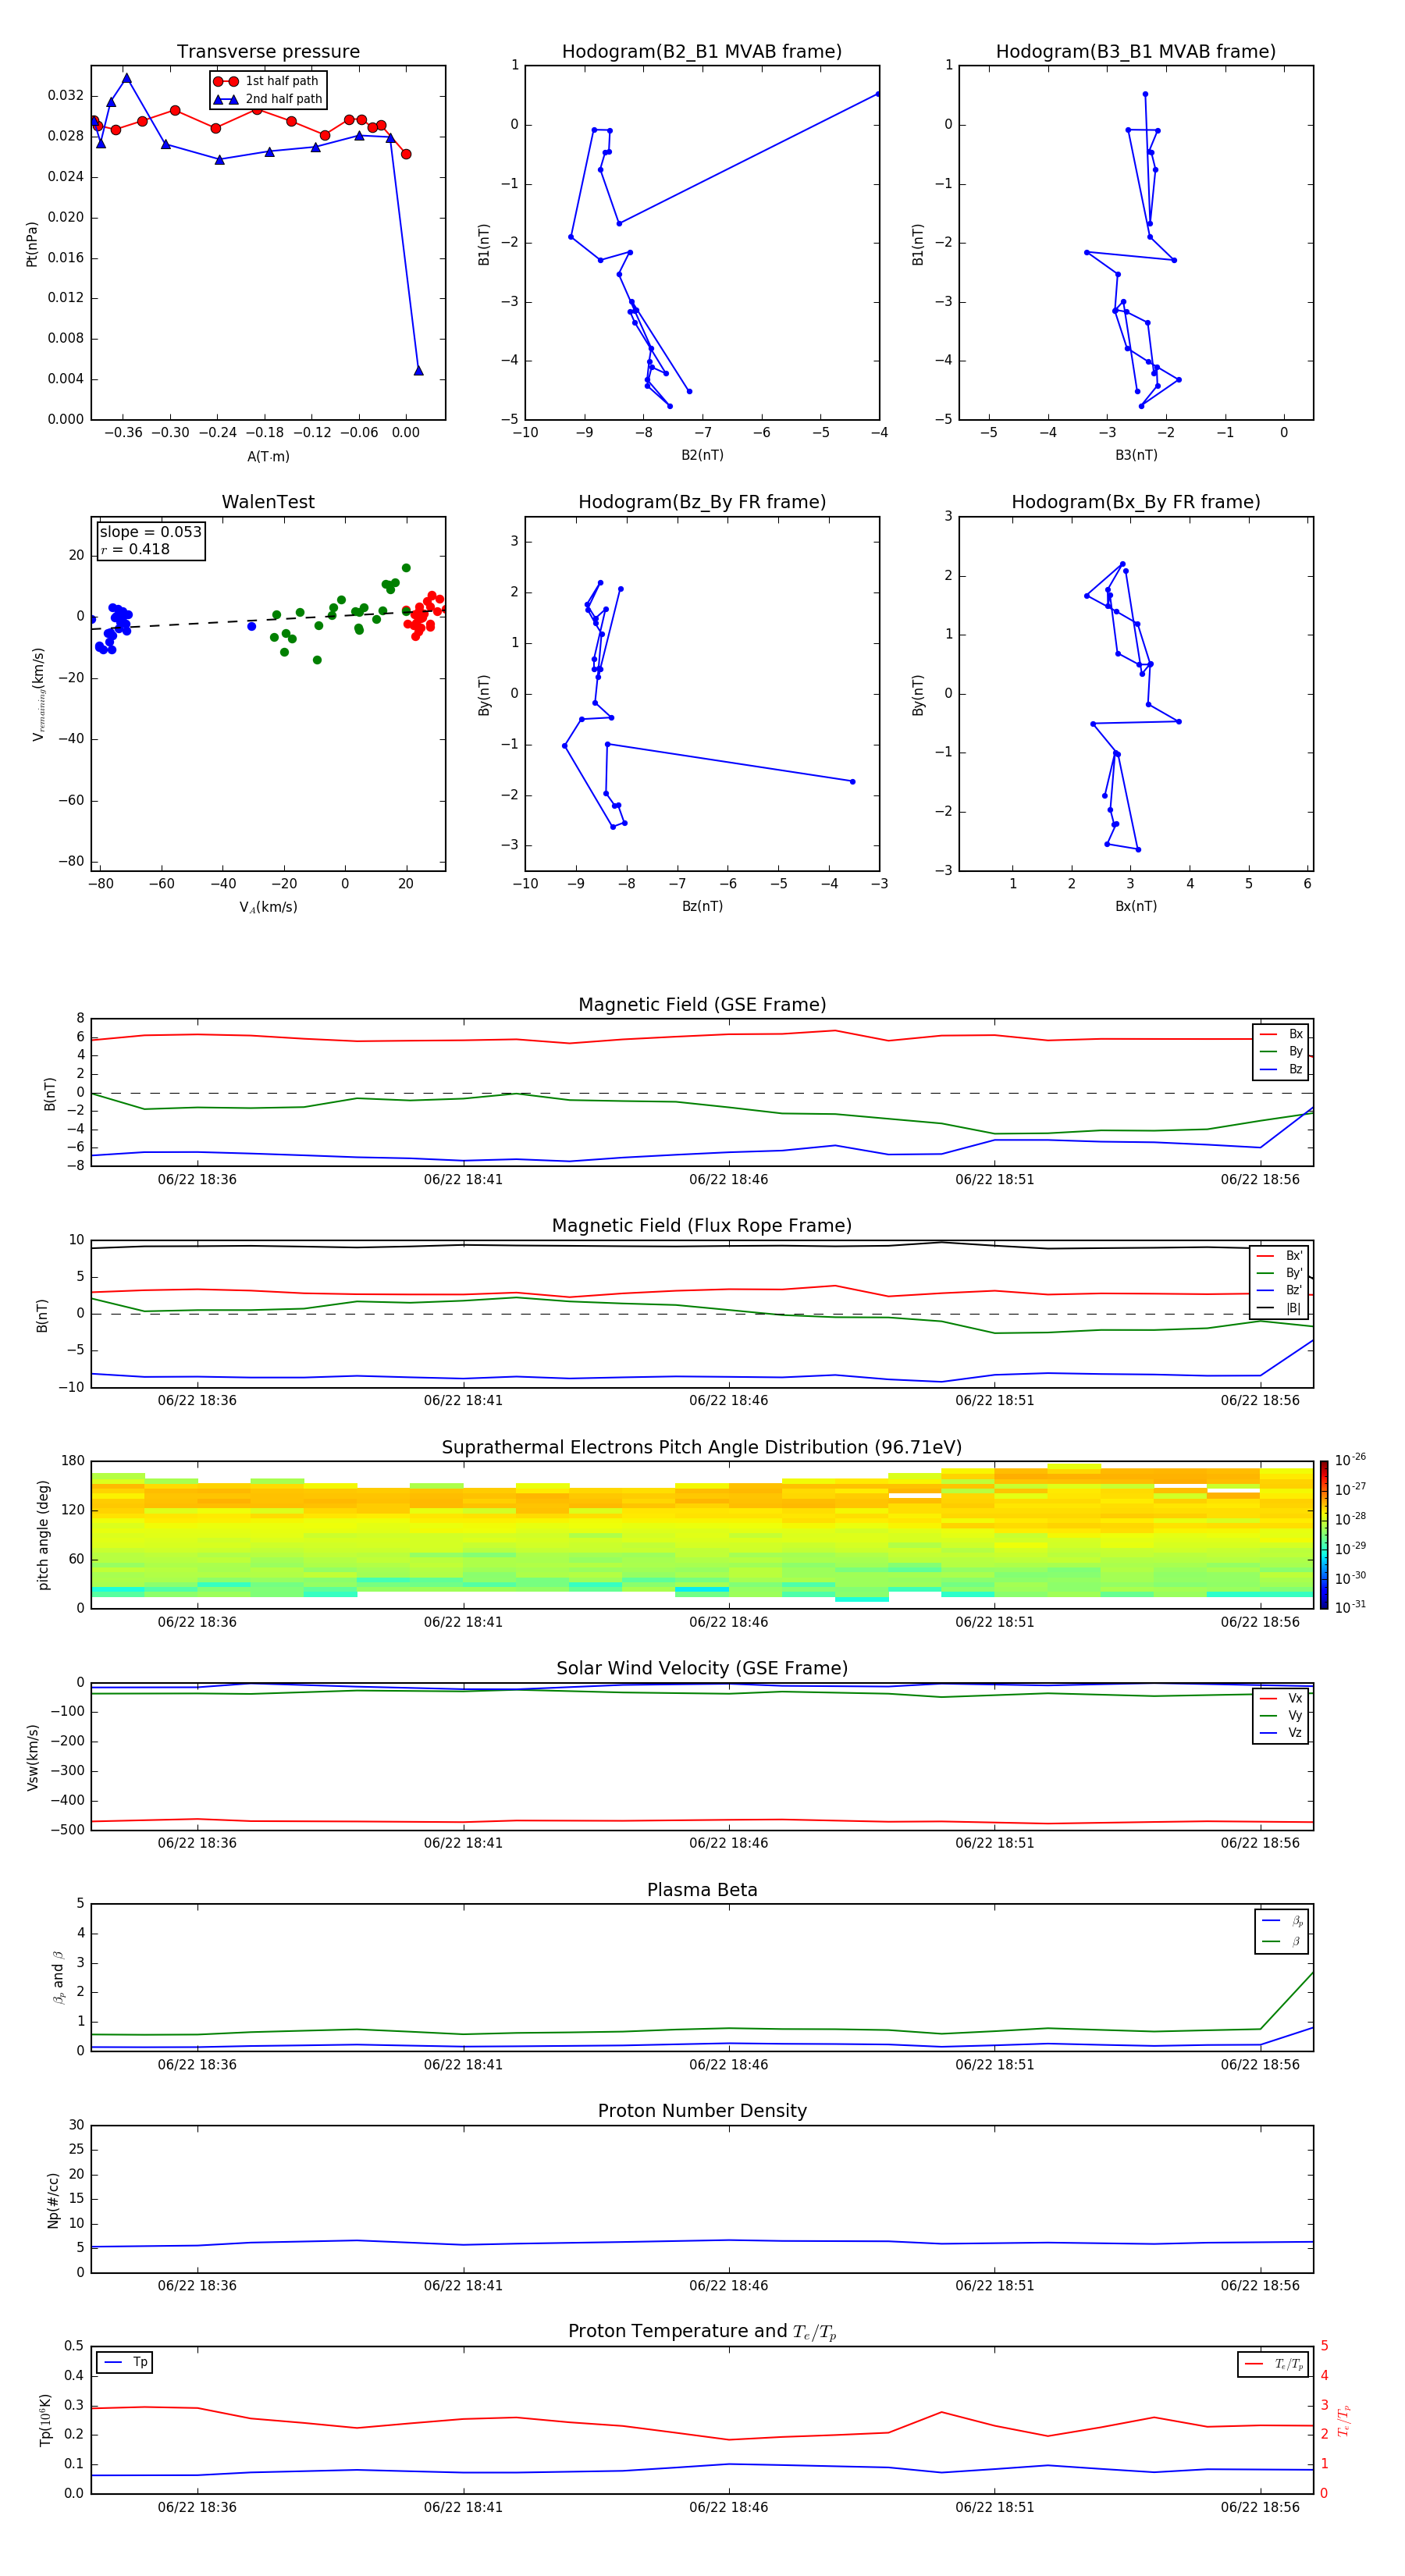The image size is (1405, 2576).
Task: Click the Suprathermal Electrons Pitch Angle title
Action: 702,1447
